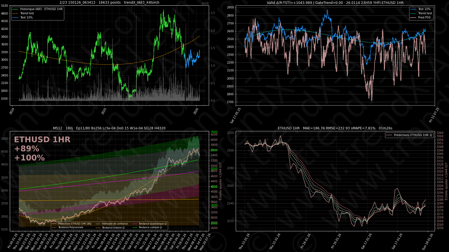Click 'Test 10%' in the top-left chart legend
Screen dimensions: 449x252
click(x=26, y=18)
